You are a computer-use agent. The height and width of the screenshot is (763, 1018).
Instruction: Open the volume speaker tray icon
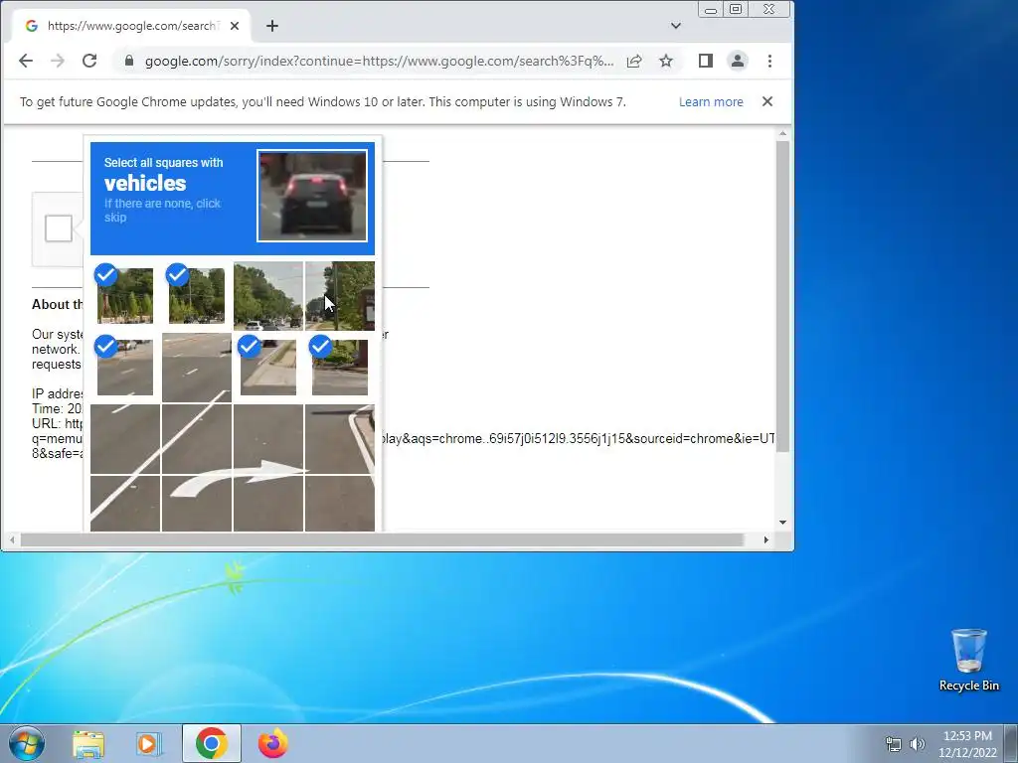point(917,744)
